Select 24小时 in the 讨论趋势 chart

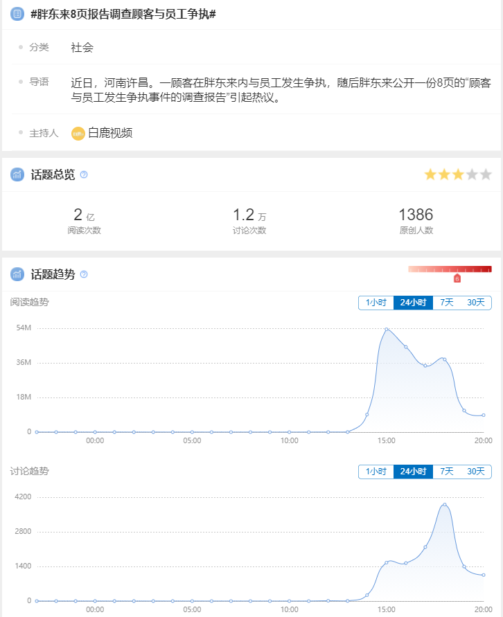pos(413,472)
